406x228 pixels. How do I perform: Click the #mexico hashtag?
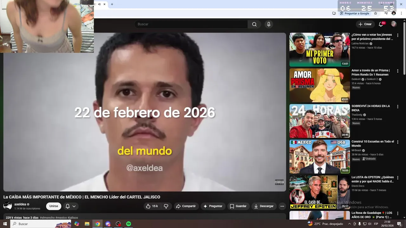click(x=61, y=218)
